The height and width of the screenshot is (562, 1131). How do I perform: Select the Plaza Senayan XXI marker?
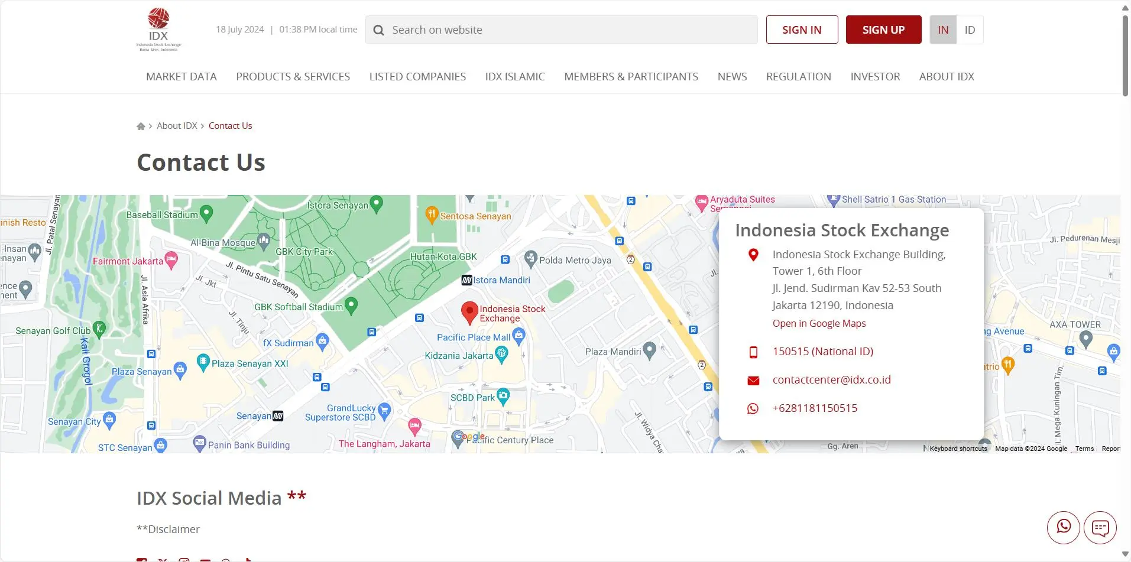(203, 362)
